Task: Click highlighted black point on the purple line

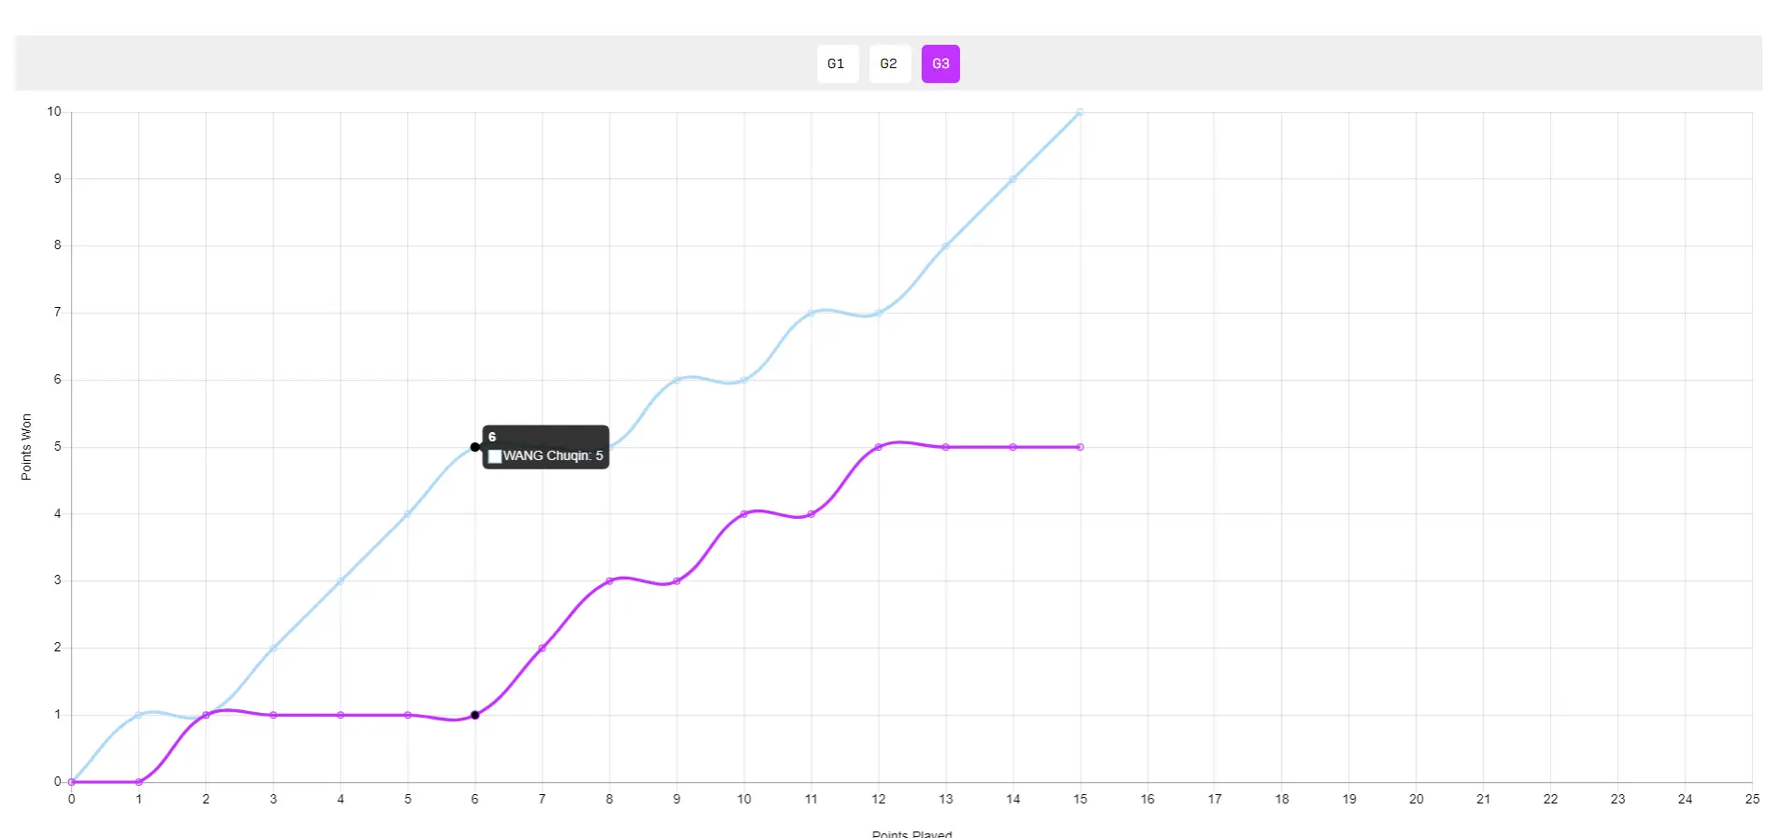Action: click(475, 715)
